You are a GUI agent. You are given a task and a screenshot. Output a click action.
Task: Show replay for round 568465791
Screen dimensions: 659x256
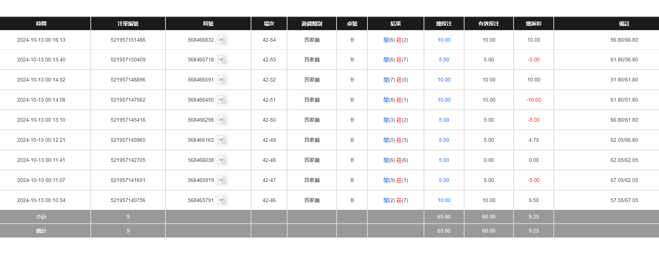coord(222,201)
